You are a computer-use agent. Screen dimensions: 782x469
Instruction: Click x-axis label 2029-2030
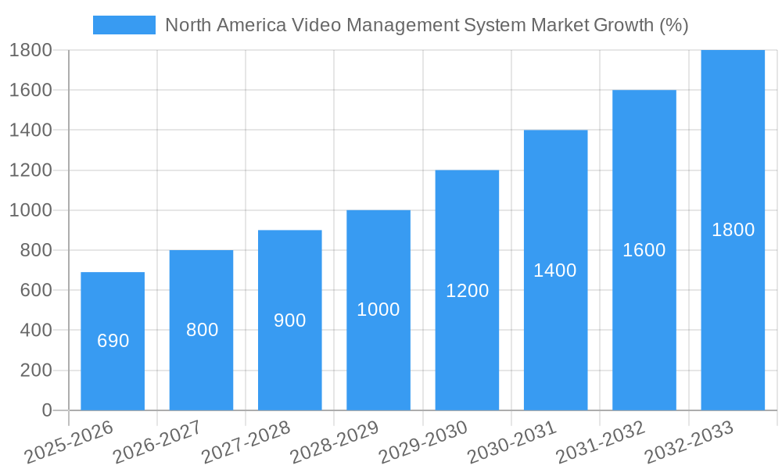[424, 442]
